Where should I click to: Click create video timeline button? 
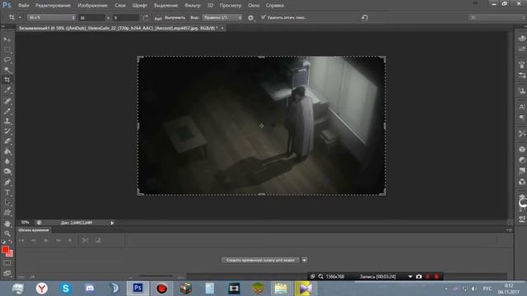(260, 260)
